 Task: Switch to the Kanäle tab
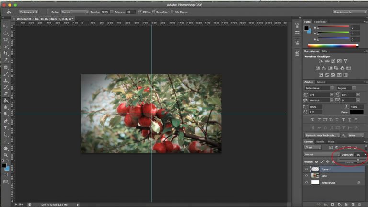pos(320,142)
